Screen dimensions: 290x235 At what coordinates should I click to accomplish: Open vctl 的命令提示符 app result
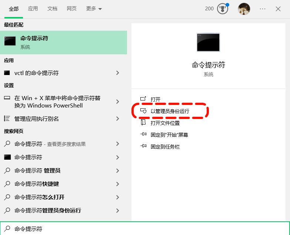coord(63,73)
